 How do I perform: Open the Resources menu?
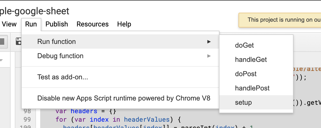pyautogui.click(x=93, y=24)
